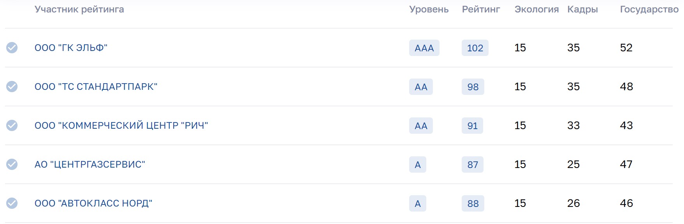Click rating badge 87 for ЦЕНТРГАЗСЕРВИС
This screenshot has height=224, width=684.
coord(473,164)
